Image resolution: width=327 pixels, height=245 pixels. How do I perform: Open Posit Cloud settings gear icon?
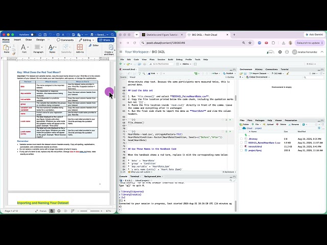click(280, 52)
